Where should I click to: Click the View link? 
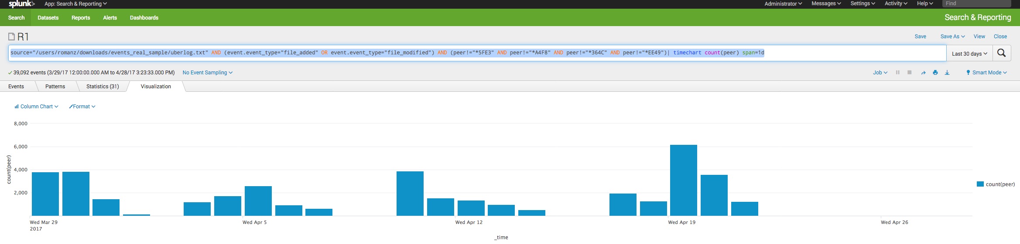(x=979, y=37)
